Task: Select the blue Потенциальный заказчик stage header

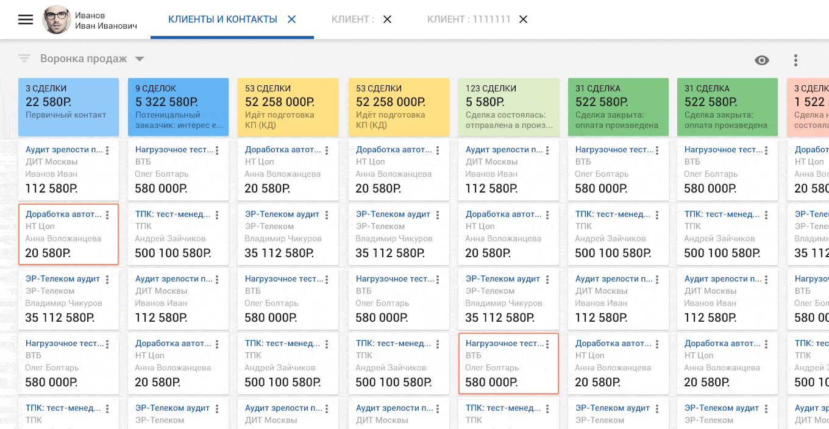Action: pyautogui.click(x=178, y=107)
